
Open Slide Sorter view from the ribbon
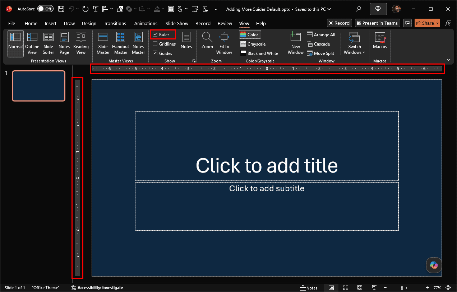click(48, 44)
